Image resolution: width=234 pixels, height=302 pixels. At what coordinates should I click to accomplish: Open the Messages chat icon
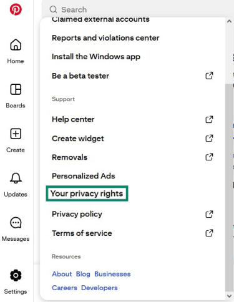point(16,223)
